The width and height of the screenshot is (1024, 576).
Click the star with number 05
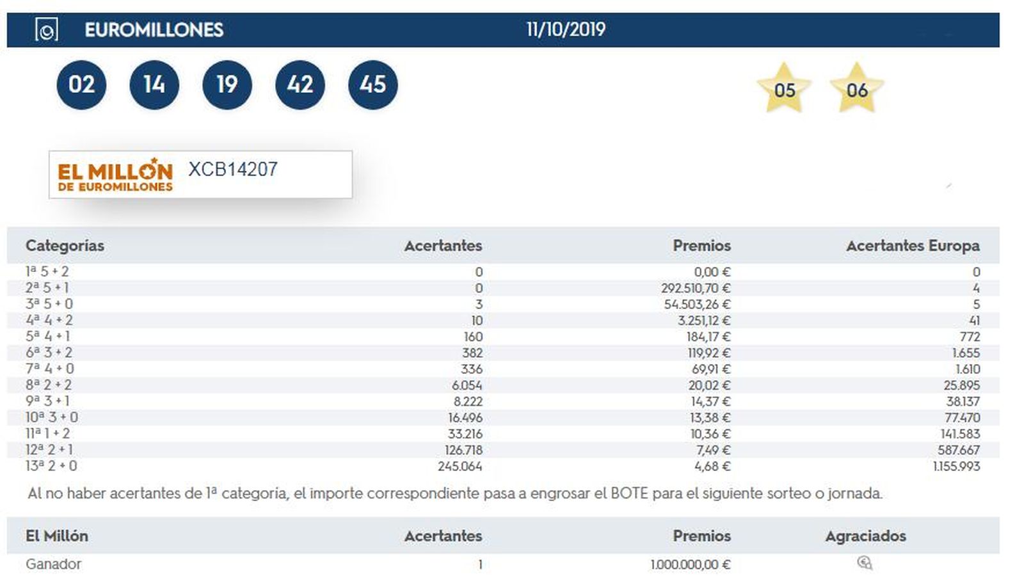(786, 90)
